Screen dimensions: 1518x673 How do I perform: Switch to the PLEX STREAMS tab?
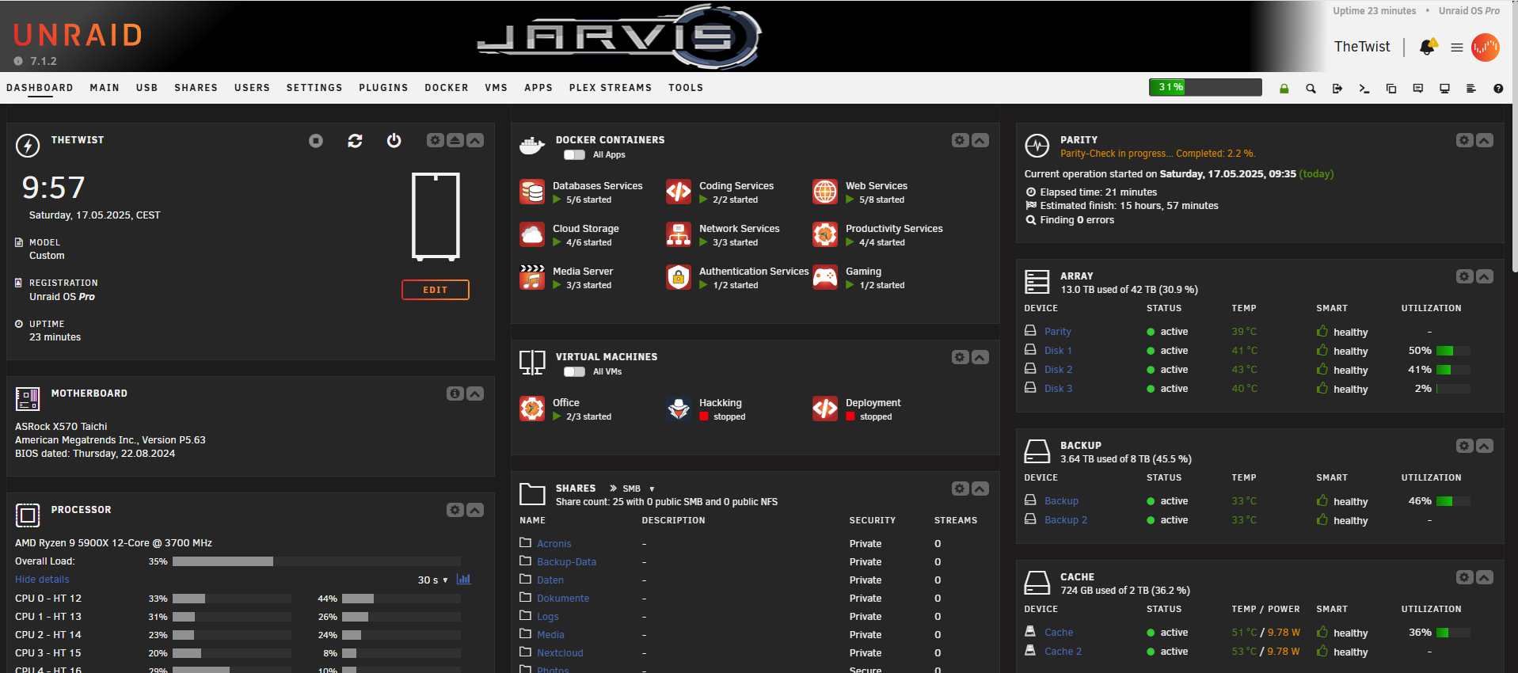tap(611, 88)
